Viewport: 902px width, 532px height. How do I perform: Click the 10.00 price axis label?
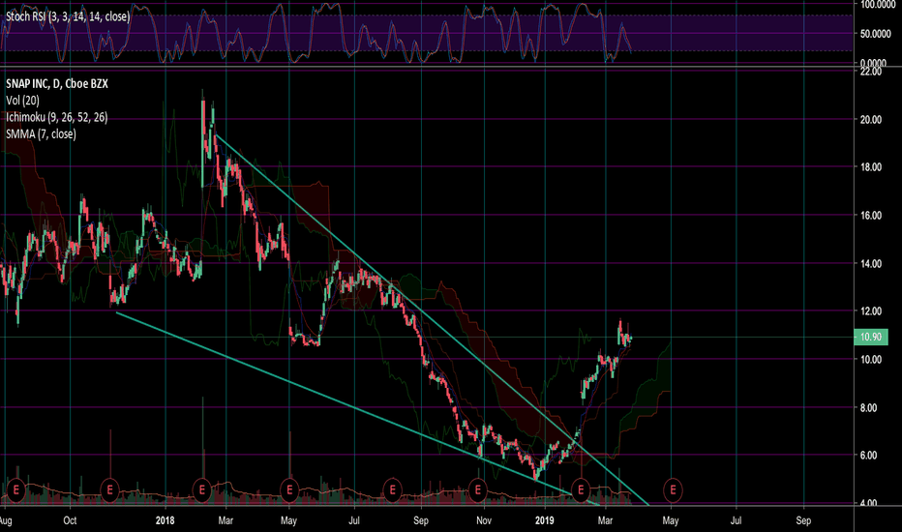[x=871, y=360]
